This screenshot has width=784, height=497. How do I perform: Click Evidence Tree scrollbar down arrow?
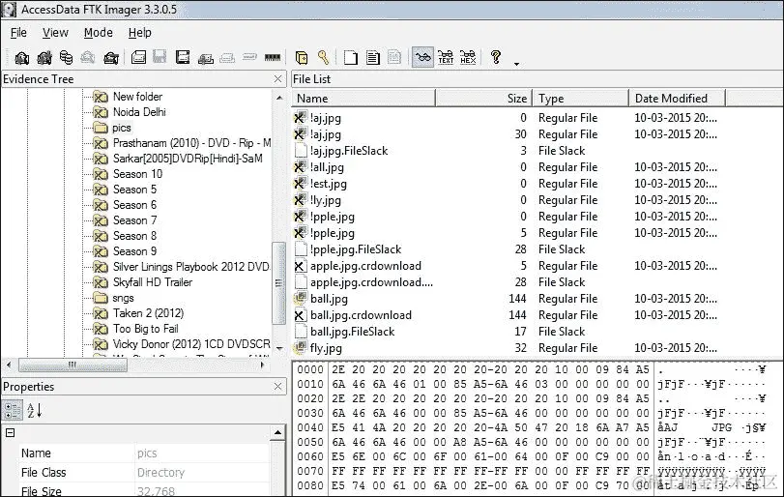pos(279,348)
